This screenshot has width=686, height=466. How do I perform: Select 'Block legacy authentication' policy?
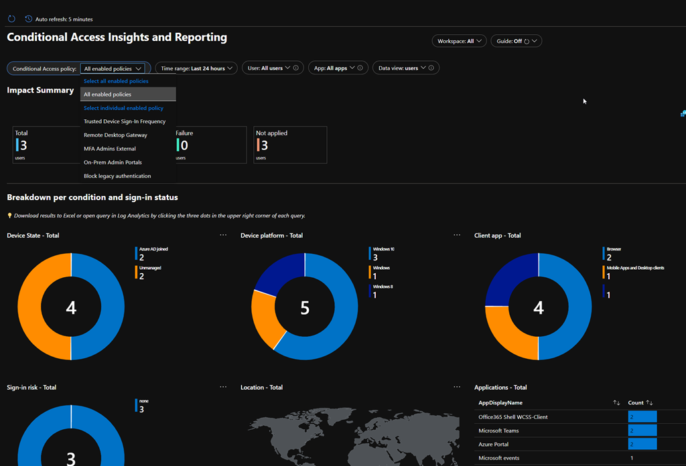(x=128, y=175)
